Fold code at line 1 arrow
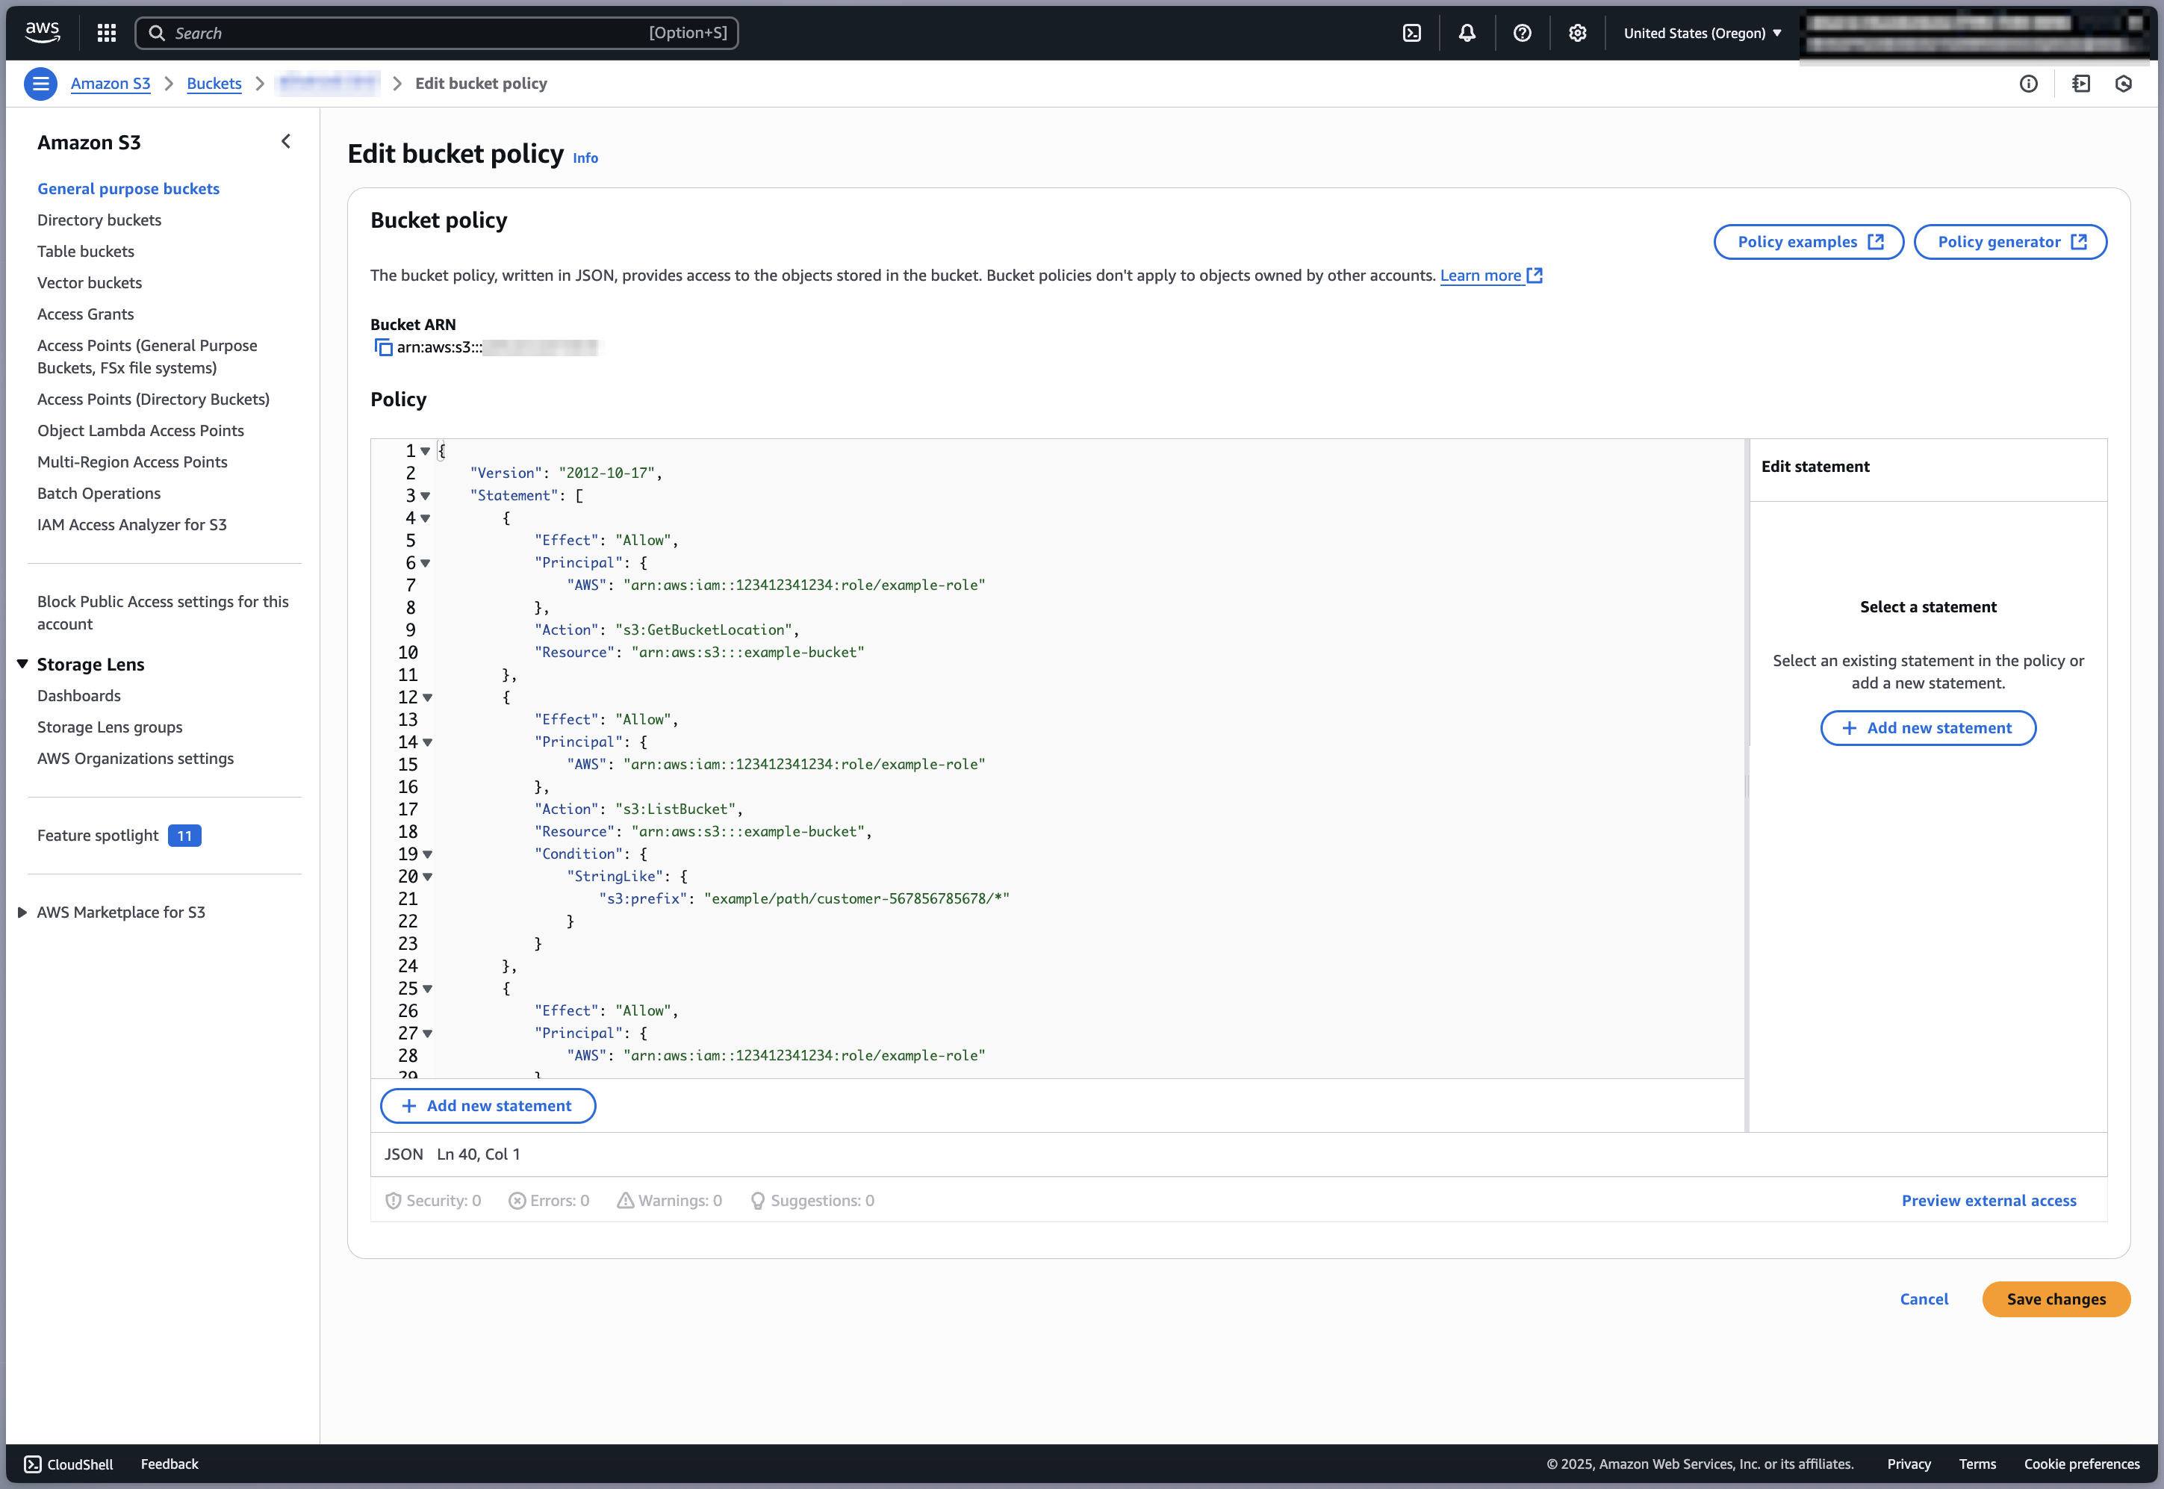This screenshot has height=1489, width=2164. [x=426, y=452]
